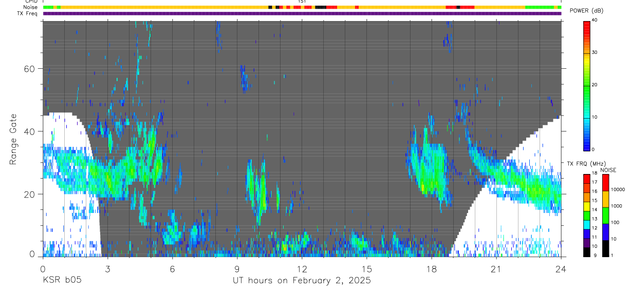
Task: Pick the green segment of the NOISE colorbar
Action: (x=606, y=215)
